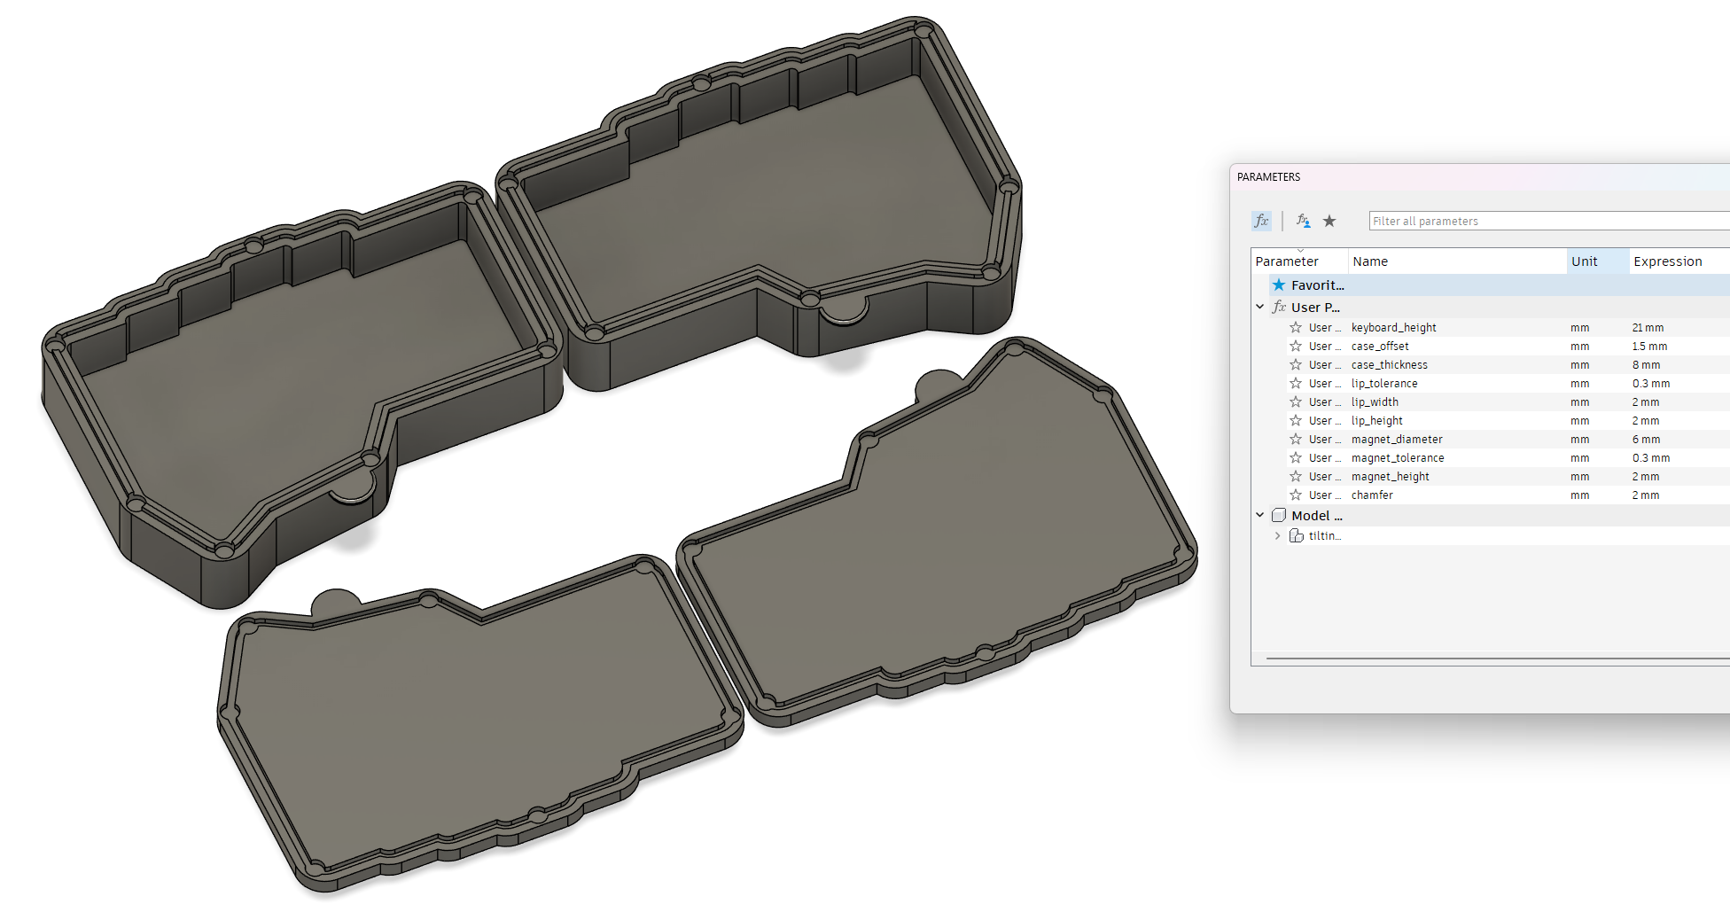The height and width of the screenshot is (912, 1730).
Task: Expand the tiltin model parameters
Action: 1277,535
